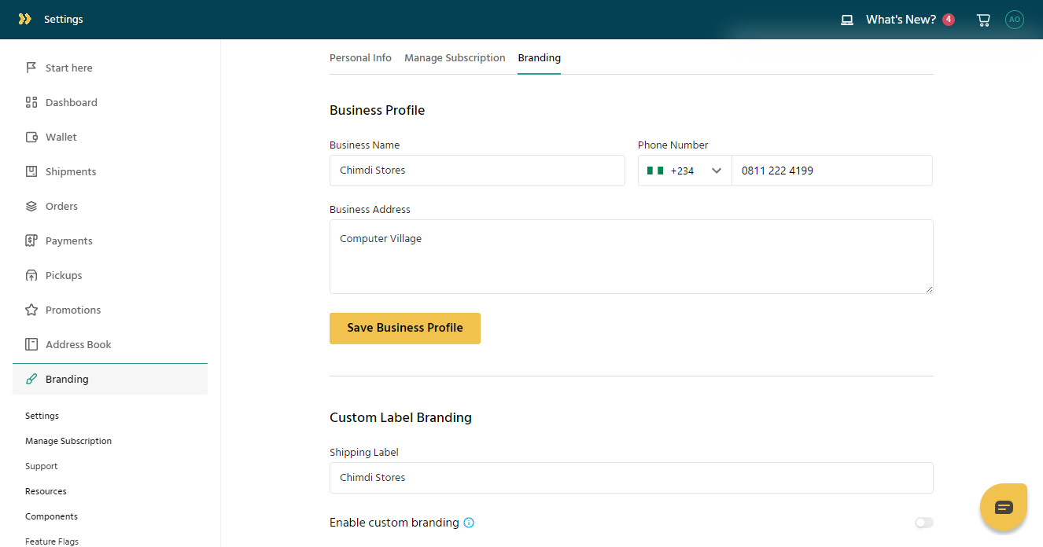This screenshot has width=1043, height=547.
Task: Open Manage Subscription sidebar link
Action: 68,441
